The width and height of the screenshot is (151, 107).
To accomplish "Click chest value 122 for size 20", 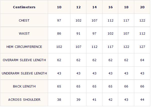I will click(142, 21).
